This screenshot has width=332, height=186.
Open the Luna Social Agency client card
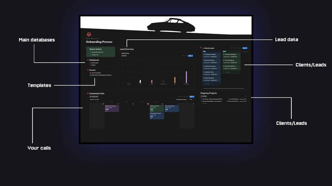pos(231,61)
